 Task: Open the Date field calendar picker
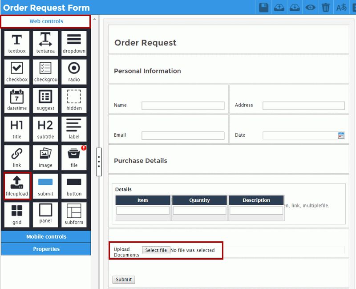point(341,135)
